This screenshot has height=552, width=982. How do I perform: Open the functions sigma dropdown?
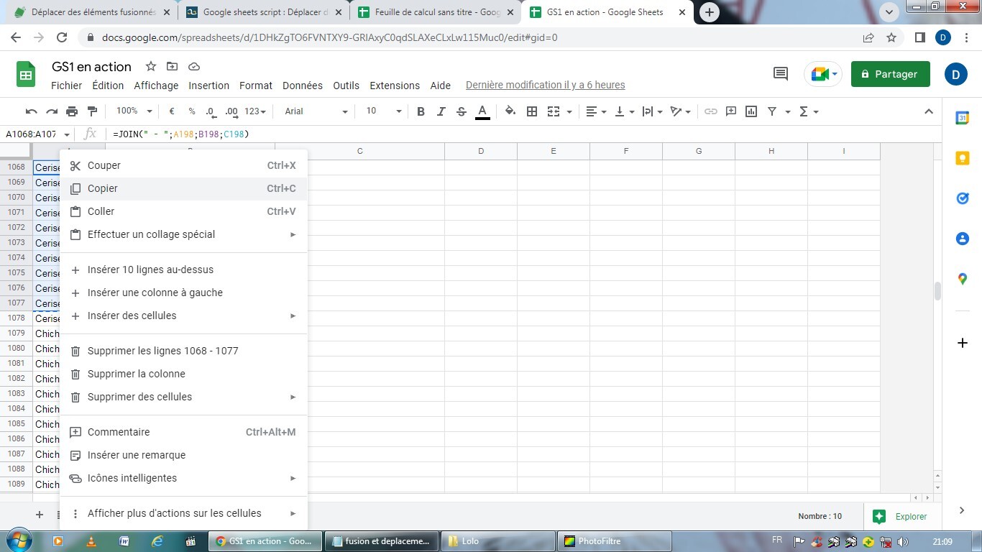click(x=809, y=111)
